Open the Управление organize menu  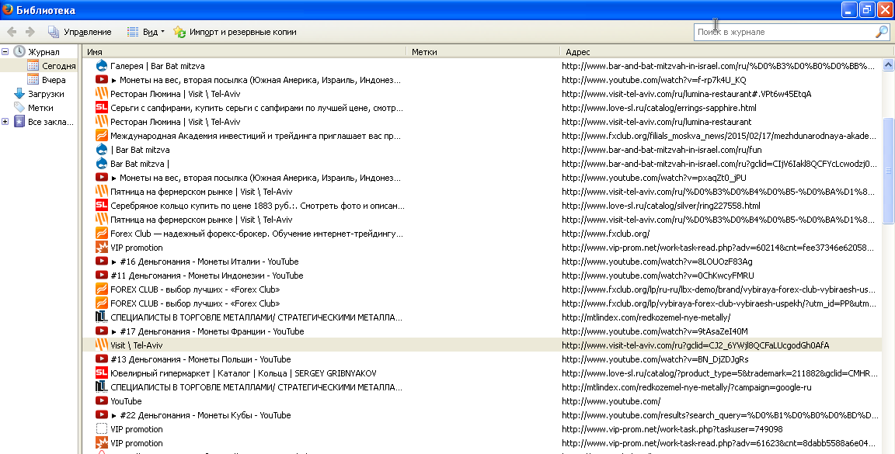tap(79, 32)
